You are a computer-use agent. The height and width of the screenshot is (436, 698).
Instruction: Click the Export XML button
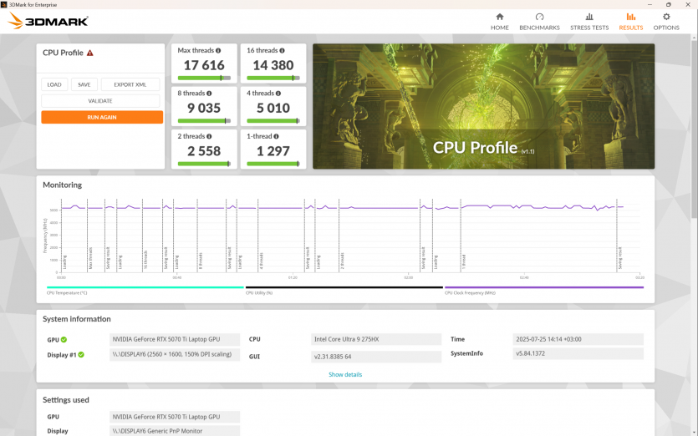click(x=130, y=84)
